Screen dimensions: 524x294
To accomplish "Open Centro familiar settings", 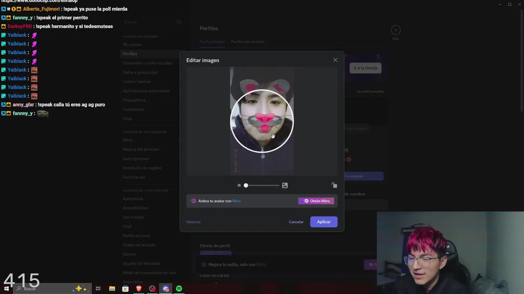I will pyautogui.click(x=137, y=82).
